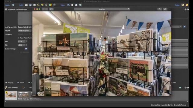Switch to the partially hidden tab after Overview
The image size is (193, 108).
coord(30,83)
